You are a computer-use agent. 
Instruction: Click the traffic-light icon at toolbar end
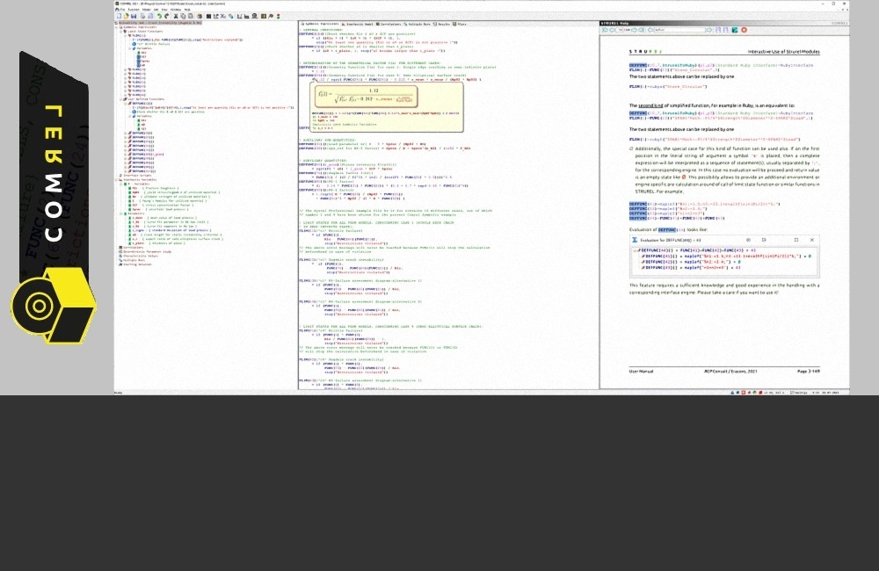coord(278,16)
